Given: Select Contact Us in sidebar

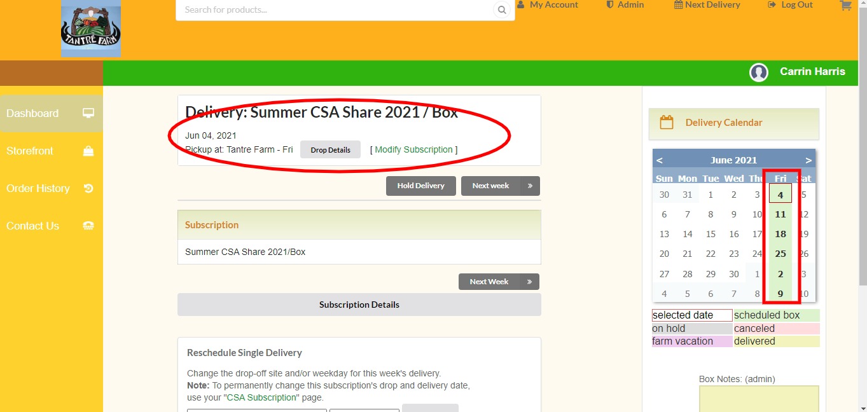Looking at the screenshot, I should pos(52,226).
